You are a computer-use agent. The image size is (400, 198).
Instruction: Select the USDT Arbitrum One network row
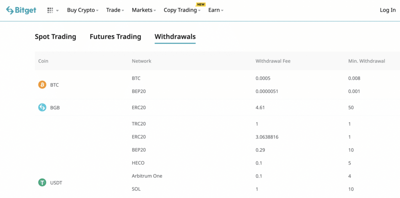pos(147,176)
